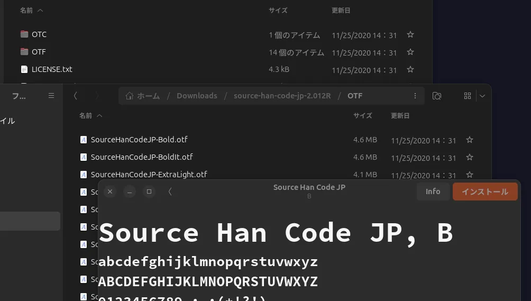This screenshot has width=531, height=301.
Task: Select the SourceHanCodeJP-BoldIt.otf font icon
Action: (x=84, y=157)
